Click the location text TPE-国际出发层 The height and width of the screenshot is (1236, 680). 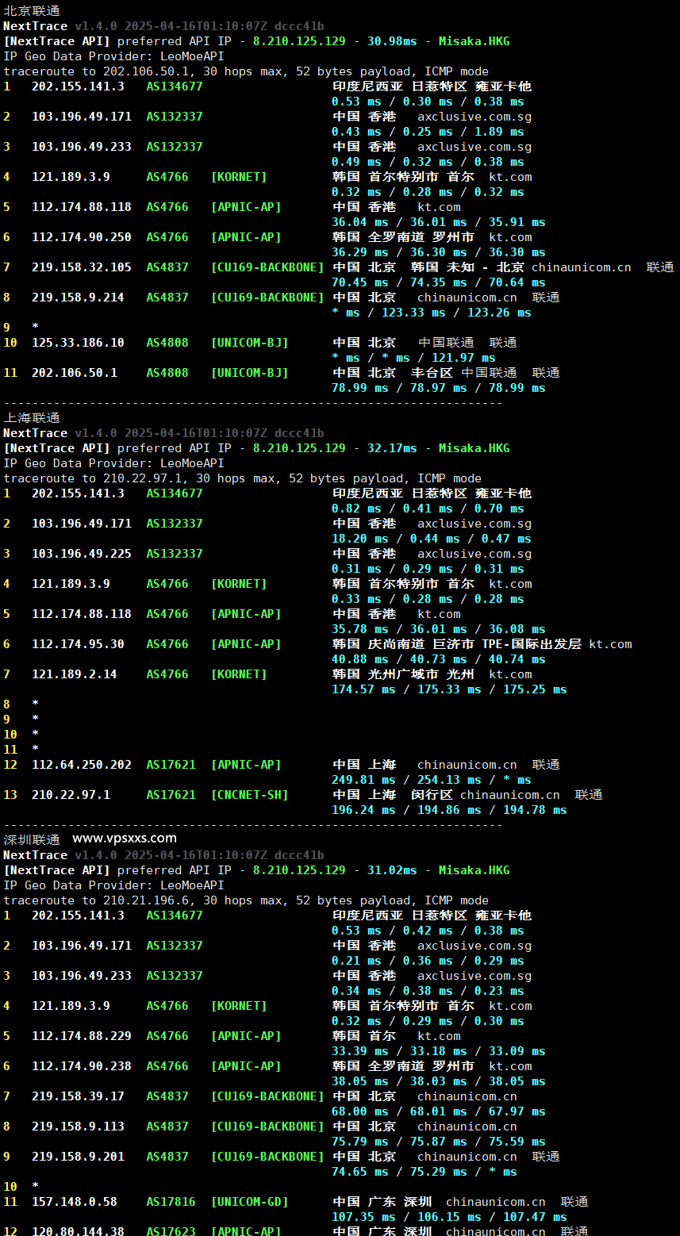click(532, 644)
